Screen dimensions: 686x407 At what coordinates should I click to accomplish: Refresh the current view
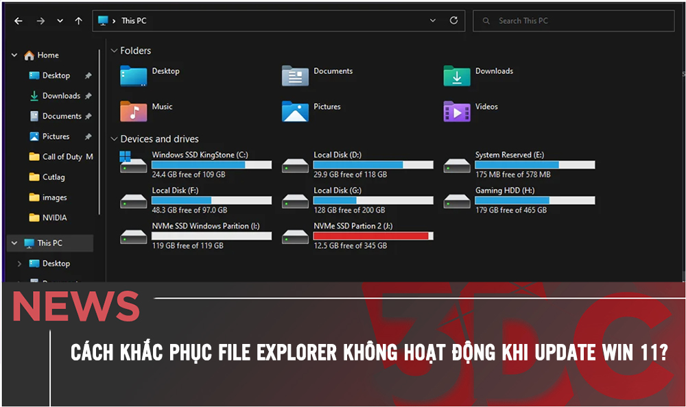click(453, 21)
